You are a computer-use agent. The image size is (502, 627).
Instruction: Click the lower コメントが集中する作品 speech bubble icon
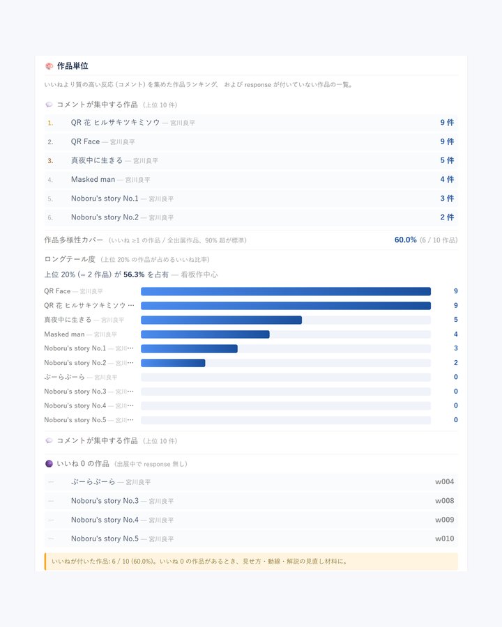(x=49, y=441)
